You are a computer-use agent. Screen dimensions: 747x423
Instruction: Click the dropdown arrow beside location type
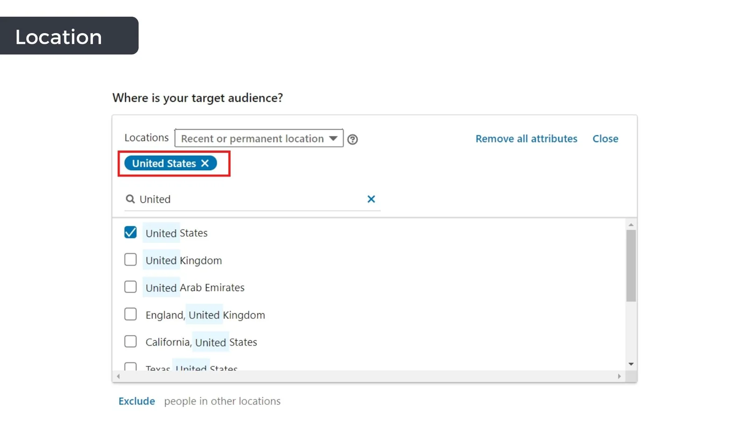tap(333, 138)
